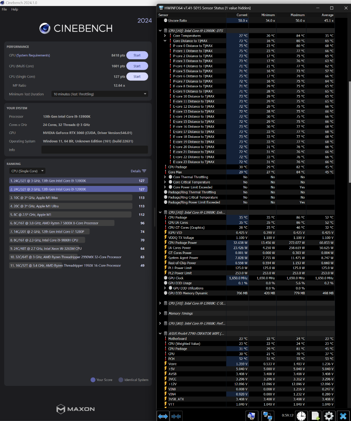
Task: Click the monitor with magnifier icon in HWiNFO
Action: tap(252, 416)
